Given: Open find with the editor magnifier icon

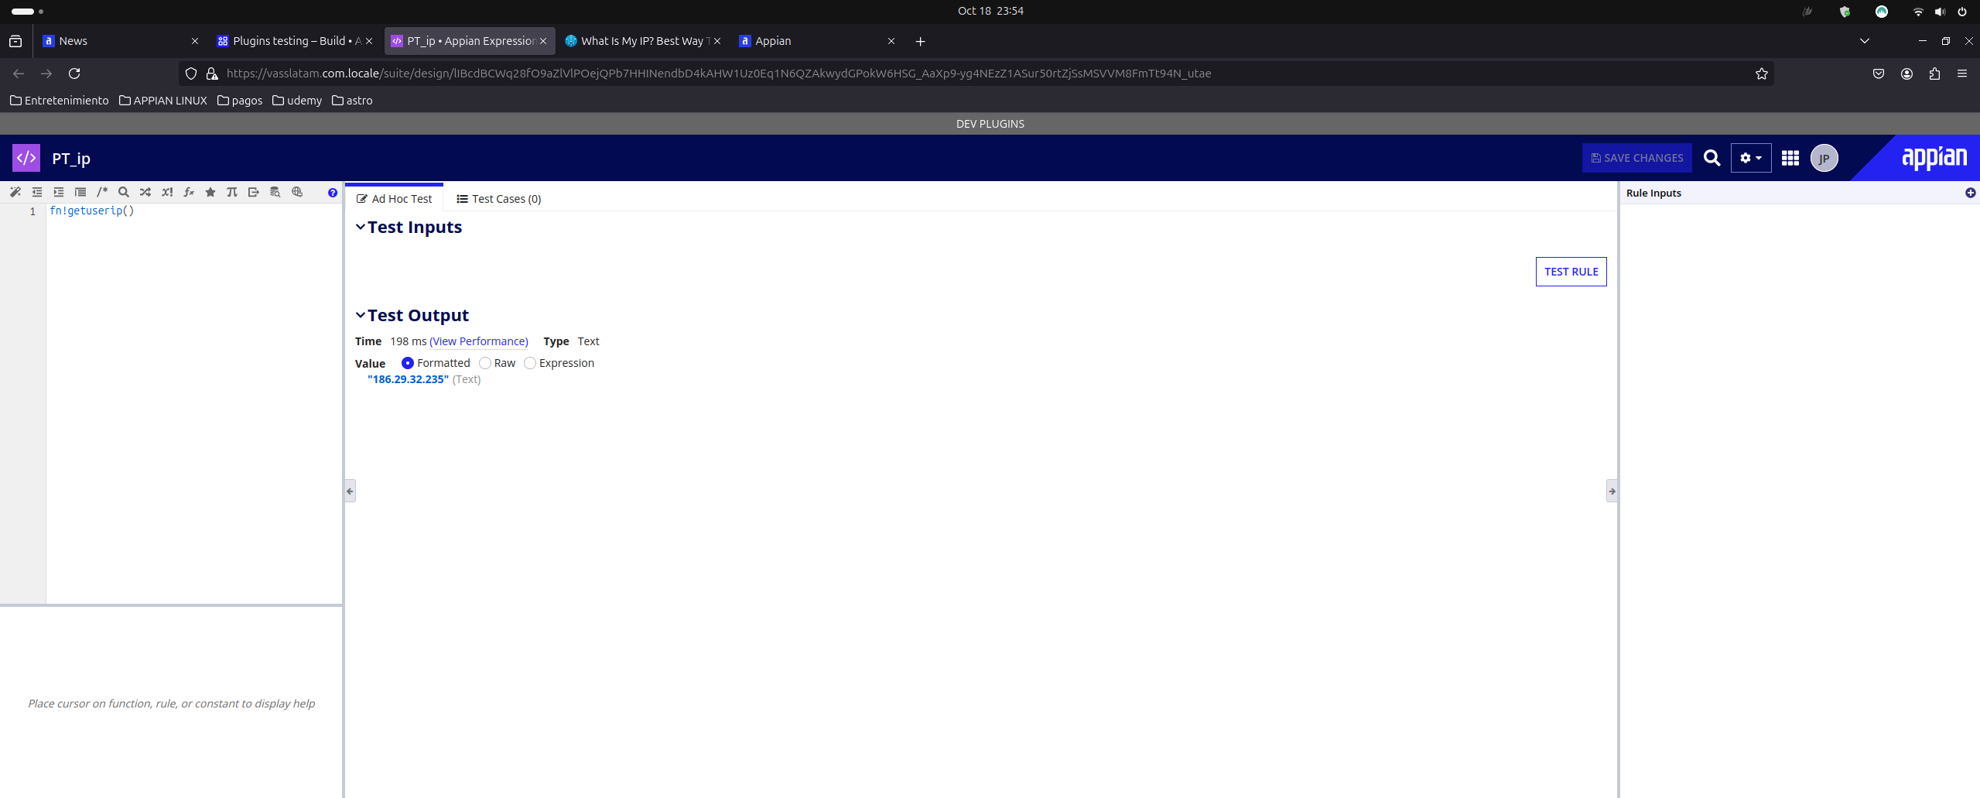Looking at the screenshot, I should [124, 192].
